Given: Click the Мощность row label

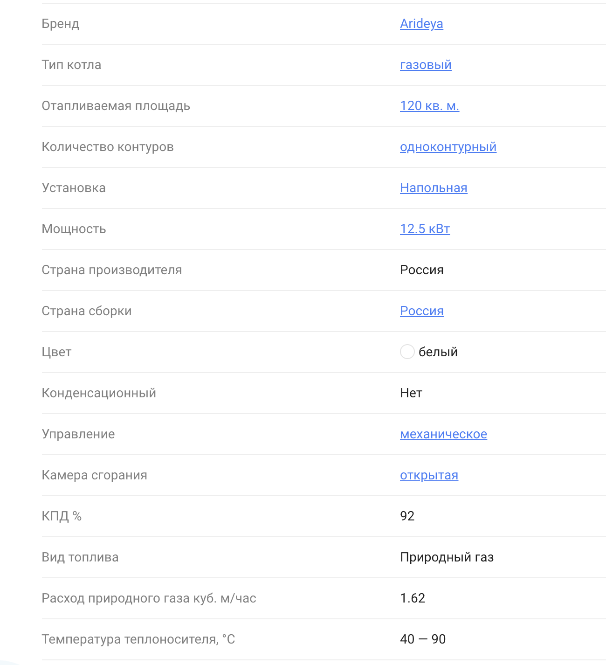Looking at the screenshot, I should pos(74,229).
